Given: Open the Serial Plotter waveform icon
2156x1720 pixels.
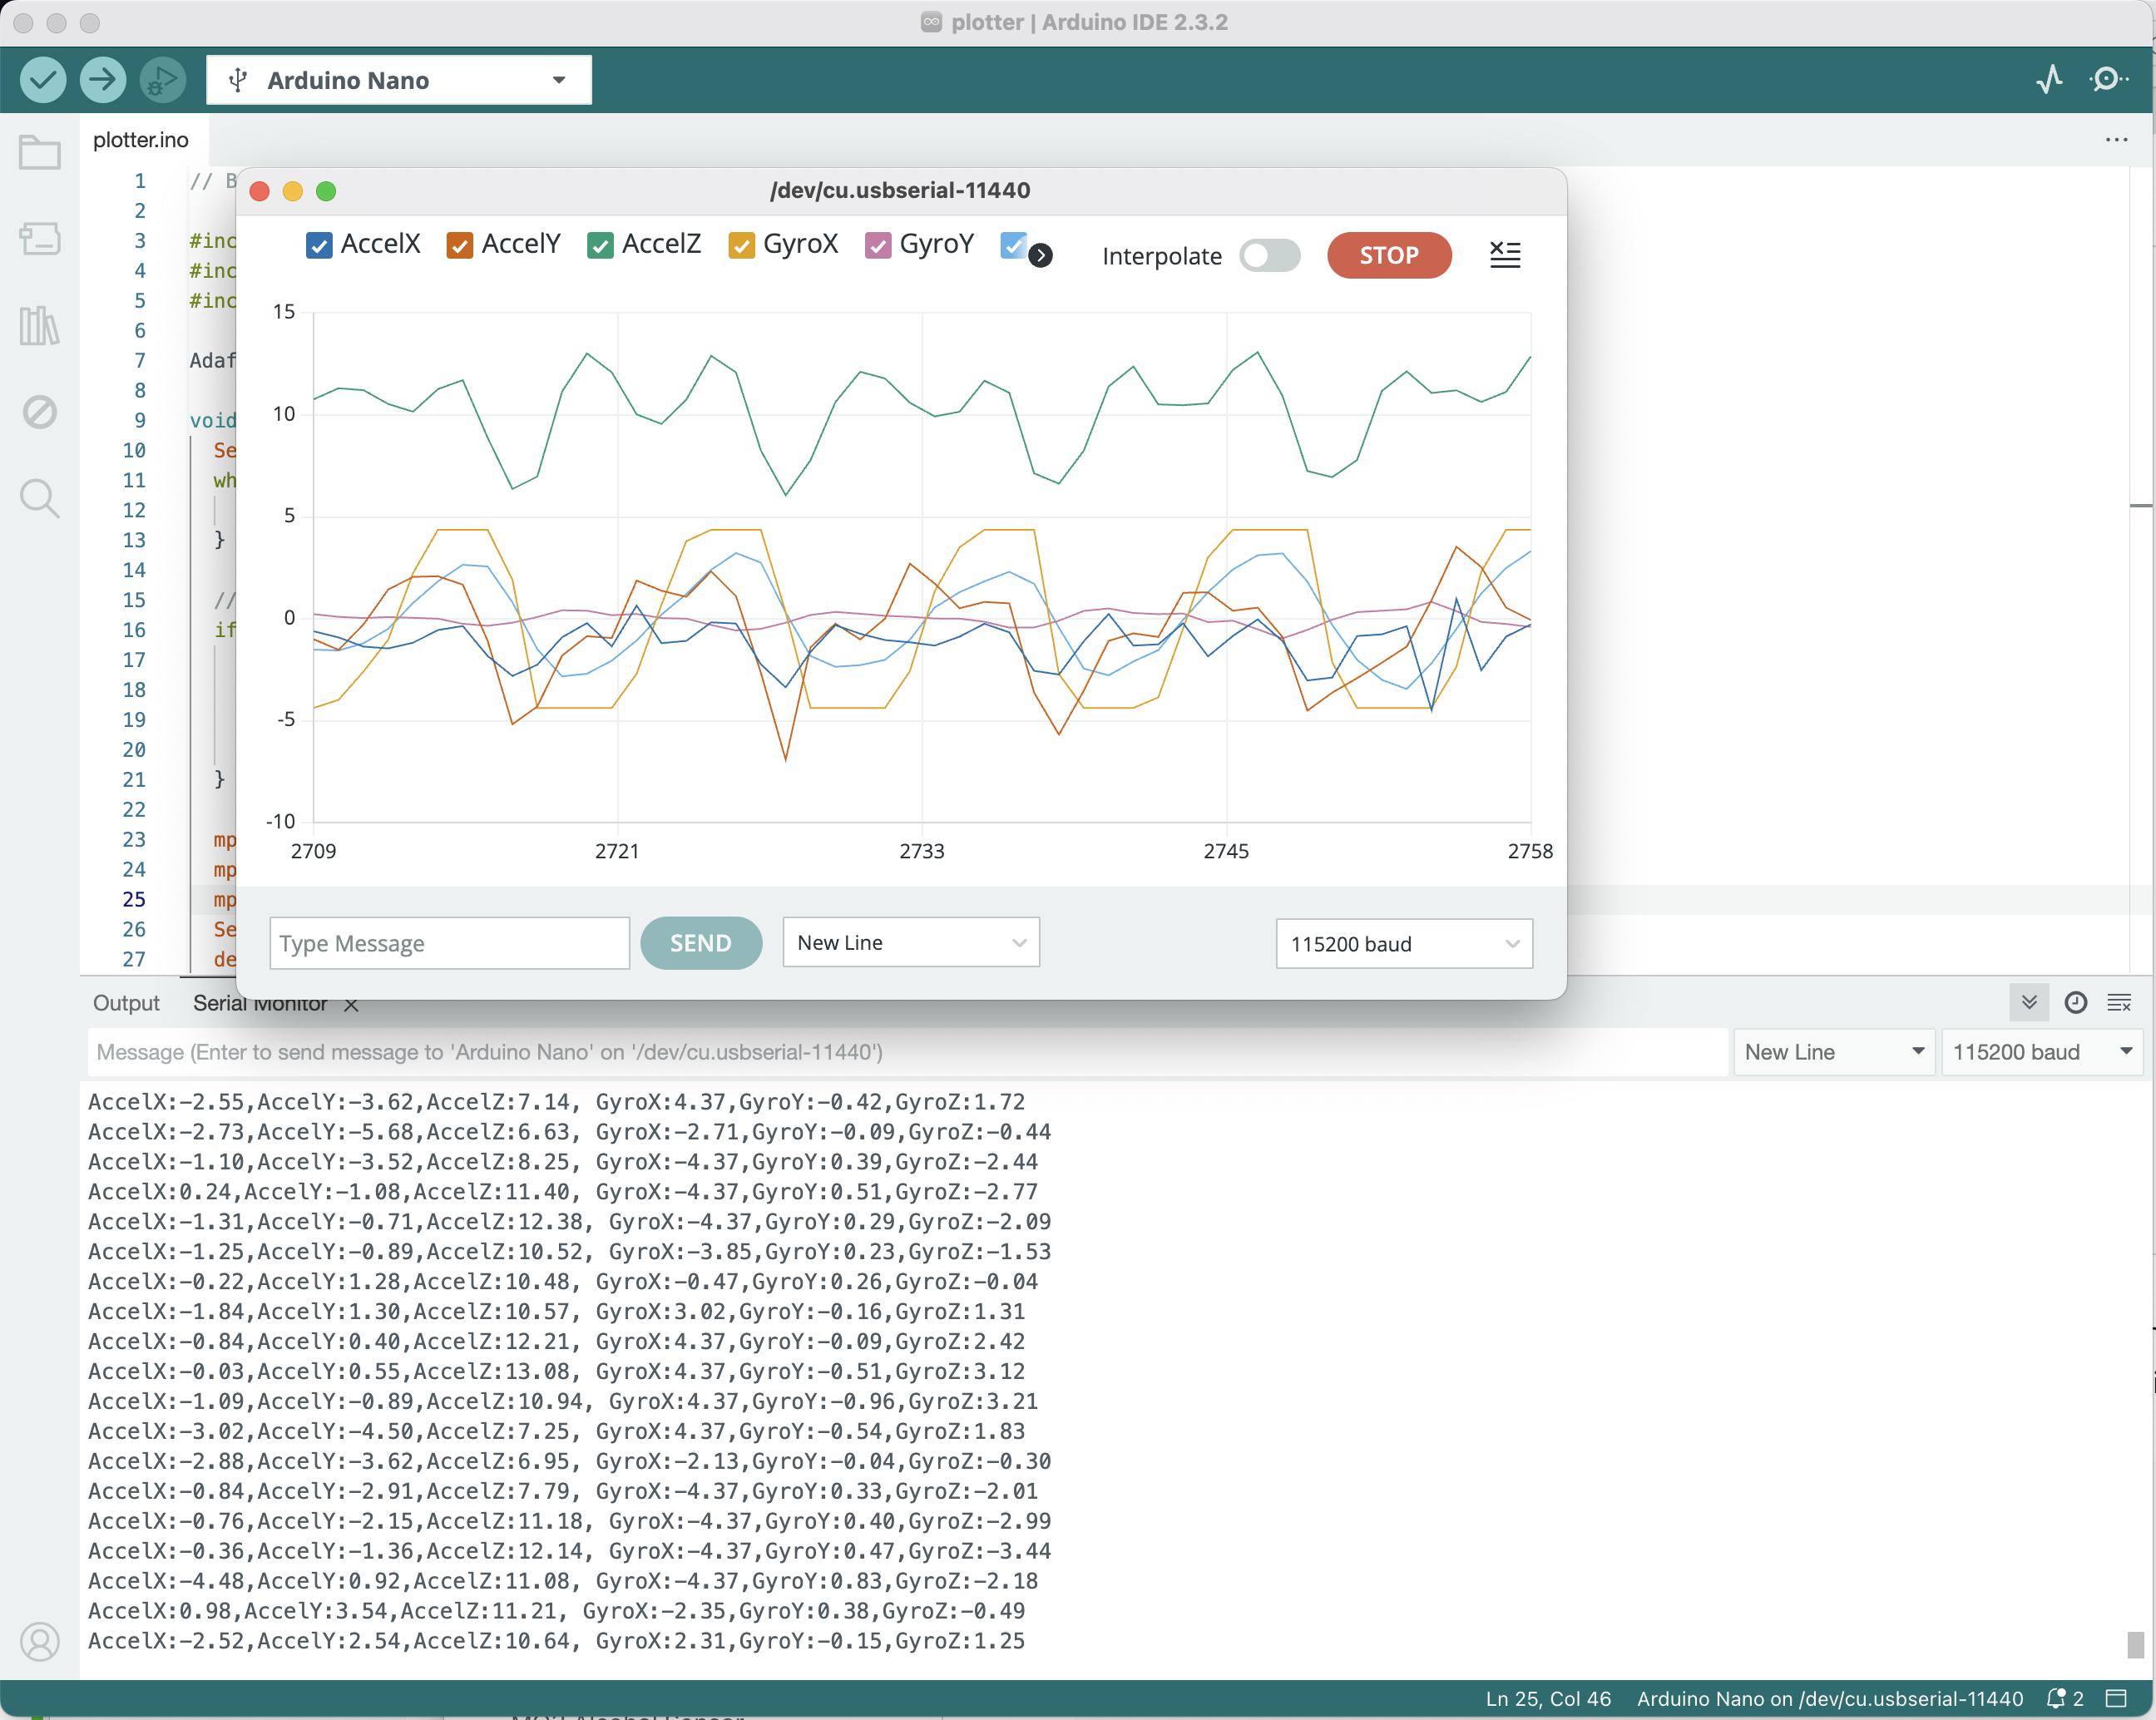Looking at the screenshot, I should coord(2049,80).
